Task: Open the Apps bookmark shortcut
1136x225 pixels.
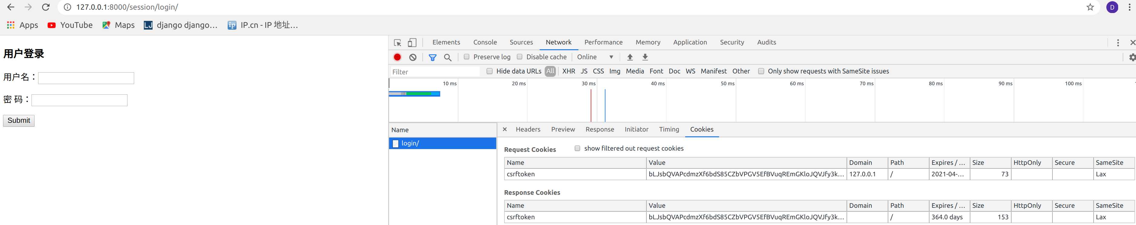Action: (22, 25)
